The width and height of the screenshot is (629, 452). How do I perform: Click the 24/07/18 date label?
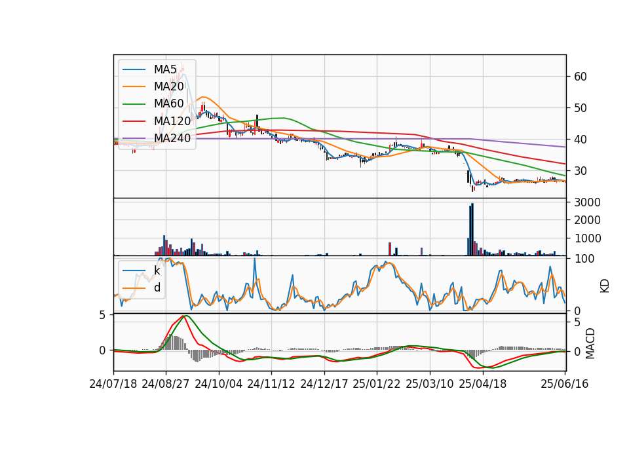113,384
